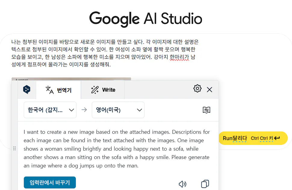
Task: Click the attached image thumbnail strip
Action: coord(71,79)
